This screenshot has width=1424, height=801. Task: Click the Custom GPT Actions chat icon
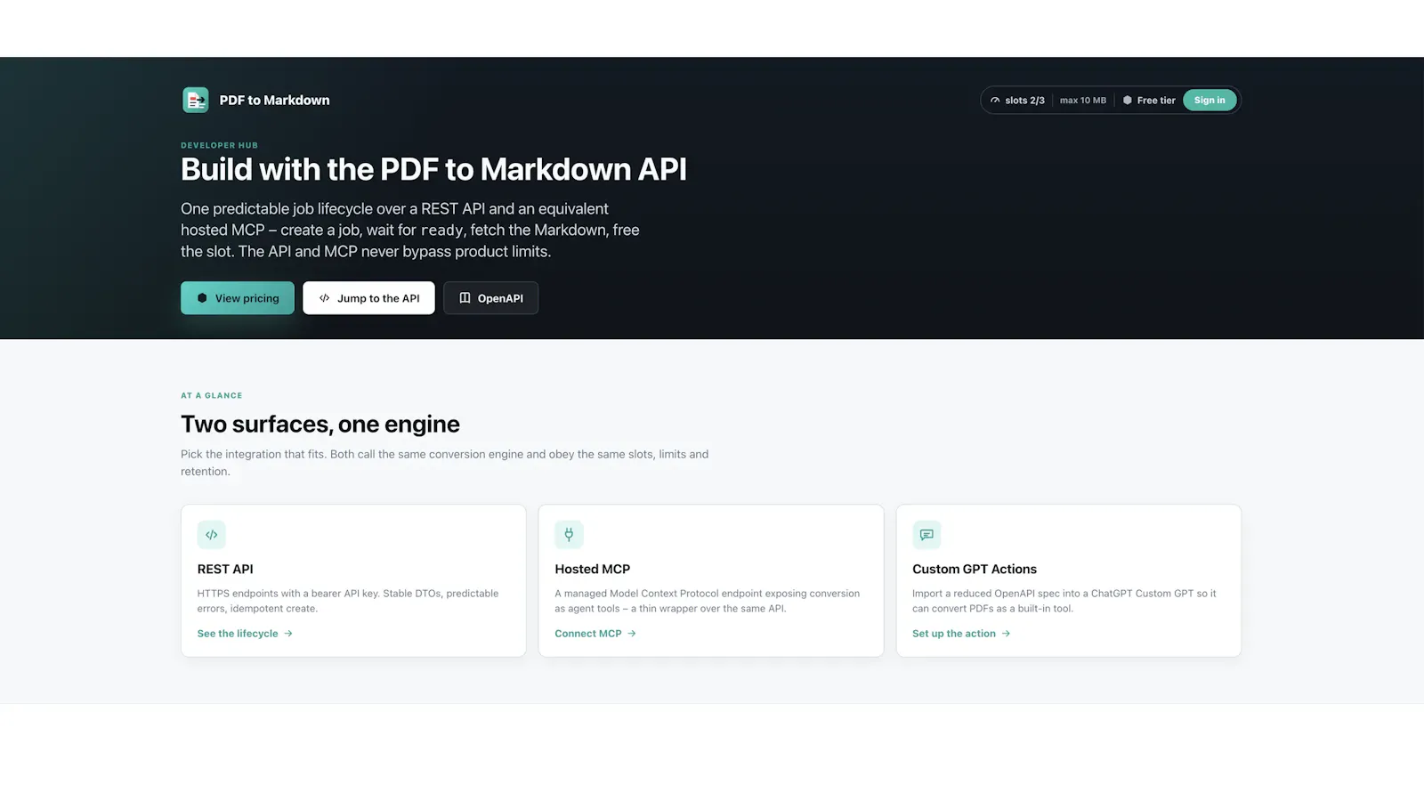926,535
